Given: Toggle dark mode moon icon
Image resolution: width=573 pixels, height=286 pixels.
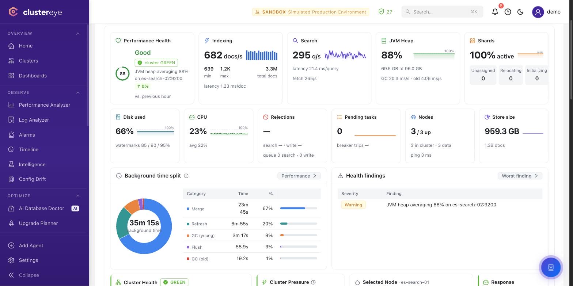Looking at the screenshot, I should 521,12.
